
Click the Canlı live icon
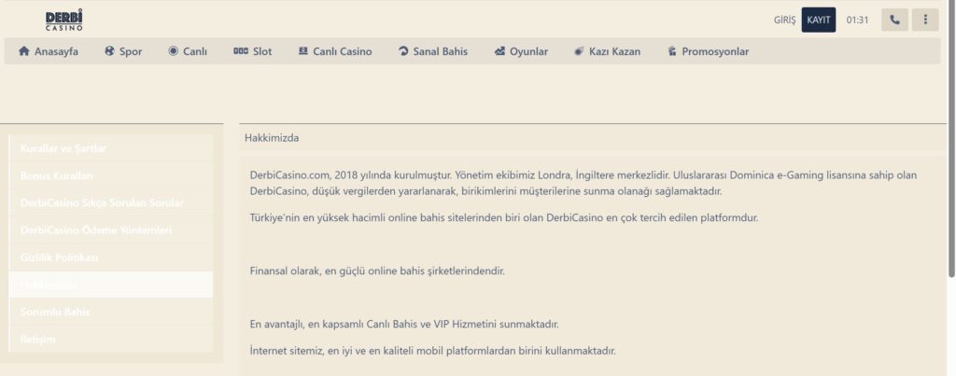coord(173,51)
